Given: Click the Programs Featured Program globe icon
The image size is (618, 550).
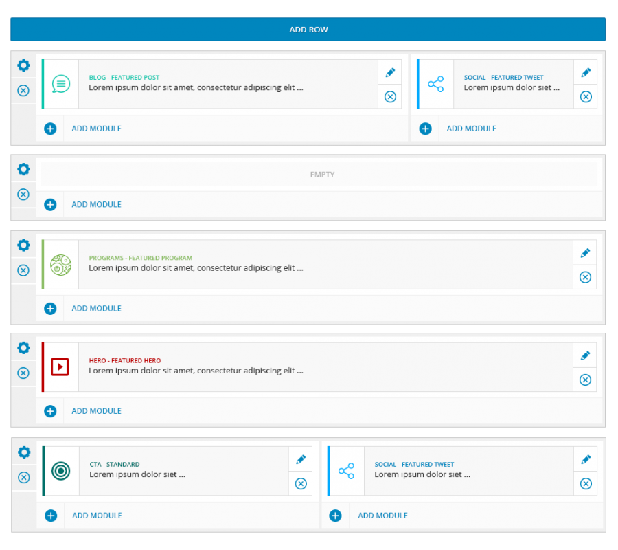Looking at the screenshot, I should click(x=61, y=265).
